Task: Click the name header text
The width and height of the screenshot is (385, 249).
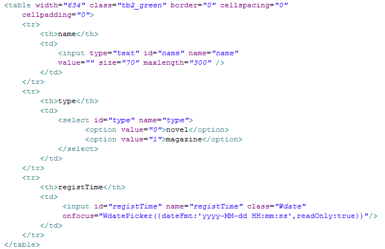Action: [67, 34]
